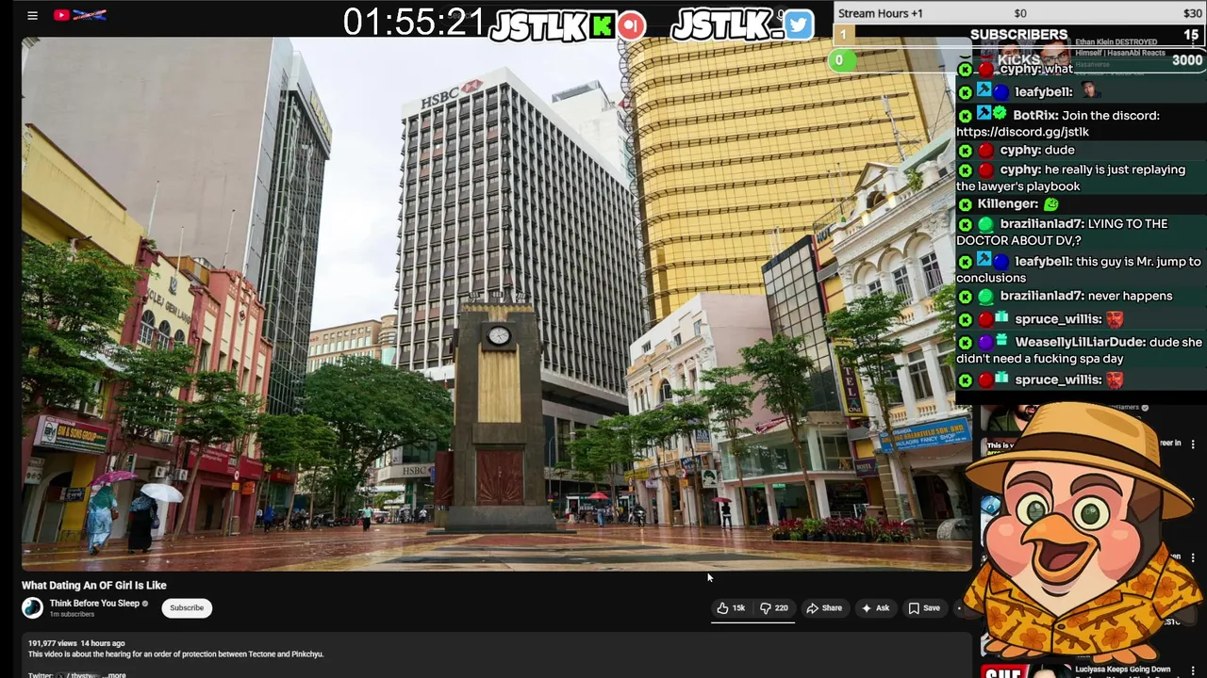
Task: Dislike the video showing 220
Action: click(x=774, y=608)
